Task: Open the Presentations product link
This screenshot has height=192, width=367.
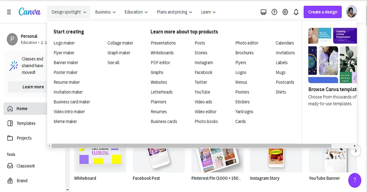Action: click(163, 43)
